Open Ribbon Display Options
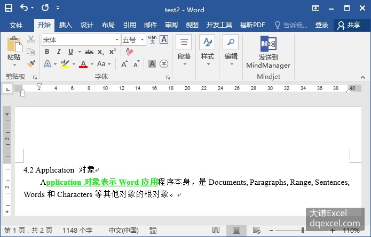371x237 pixels. (315, 9)
